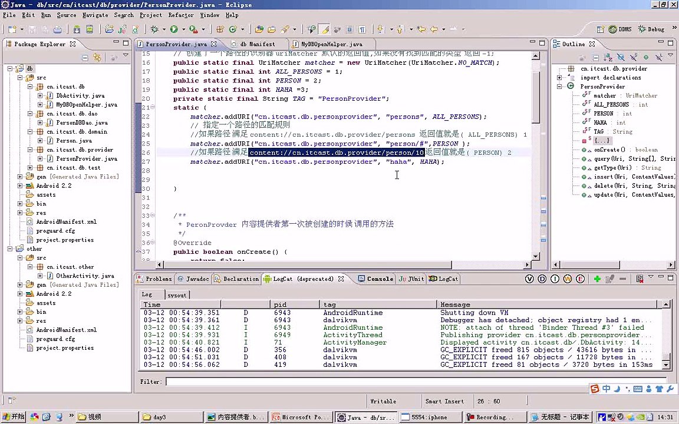Expand cn.itcast.db.test package
679x424 pixels.
[x=30, y=168]
